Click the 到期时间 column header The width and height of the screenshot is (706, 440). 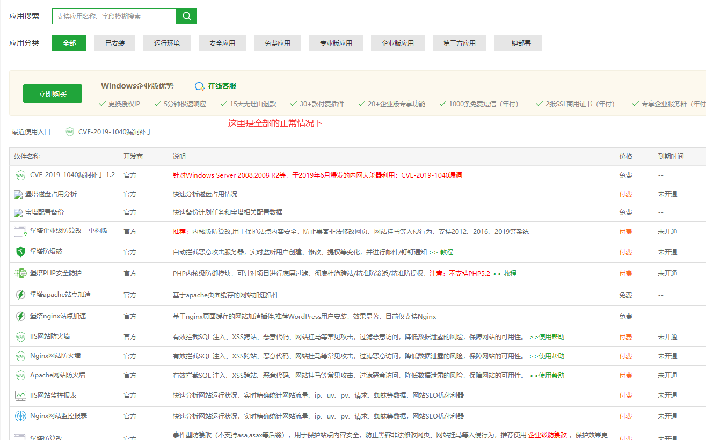point(671,157)
